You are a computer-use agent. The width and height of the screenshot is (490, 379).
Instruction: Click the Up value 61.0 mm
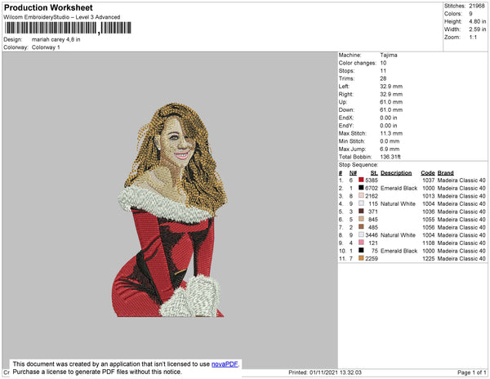(391, 102)
